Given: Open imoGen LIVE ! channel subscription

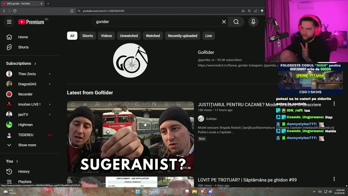Looking at the screenshot, I should (x=30, y=104).
